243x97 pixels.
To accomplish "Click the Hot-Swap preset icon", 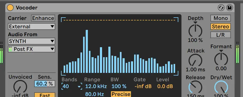I will (x=221, y=8).
